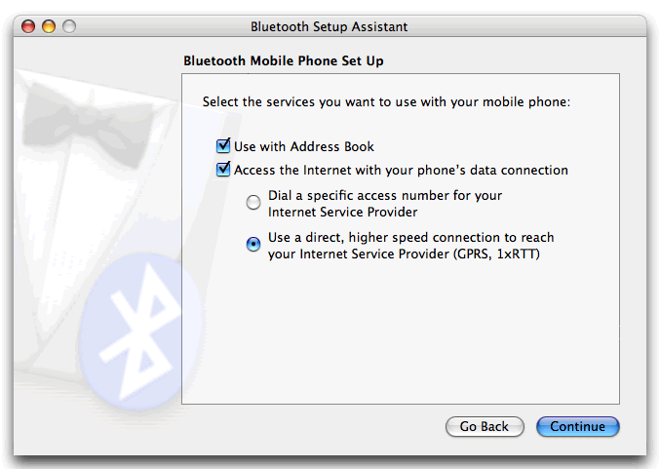Close the Bluetooth Setup Assistant window
660x469 pixels.
tap(28, 26)
